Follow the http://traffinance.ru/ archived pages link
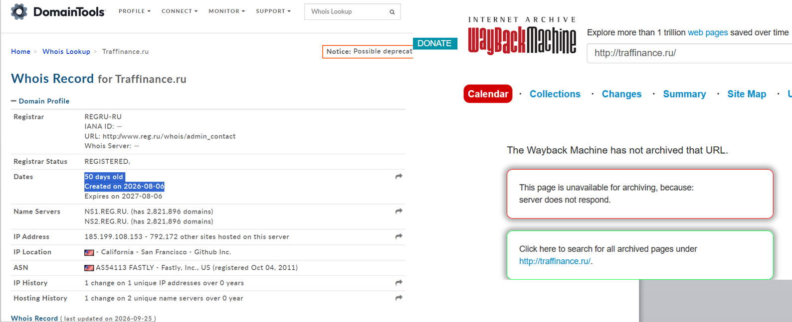Image resolution: width=792 pixels, height=322 pixels. coord(555,261)
